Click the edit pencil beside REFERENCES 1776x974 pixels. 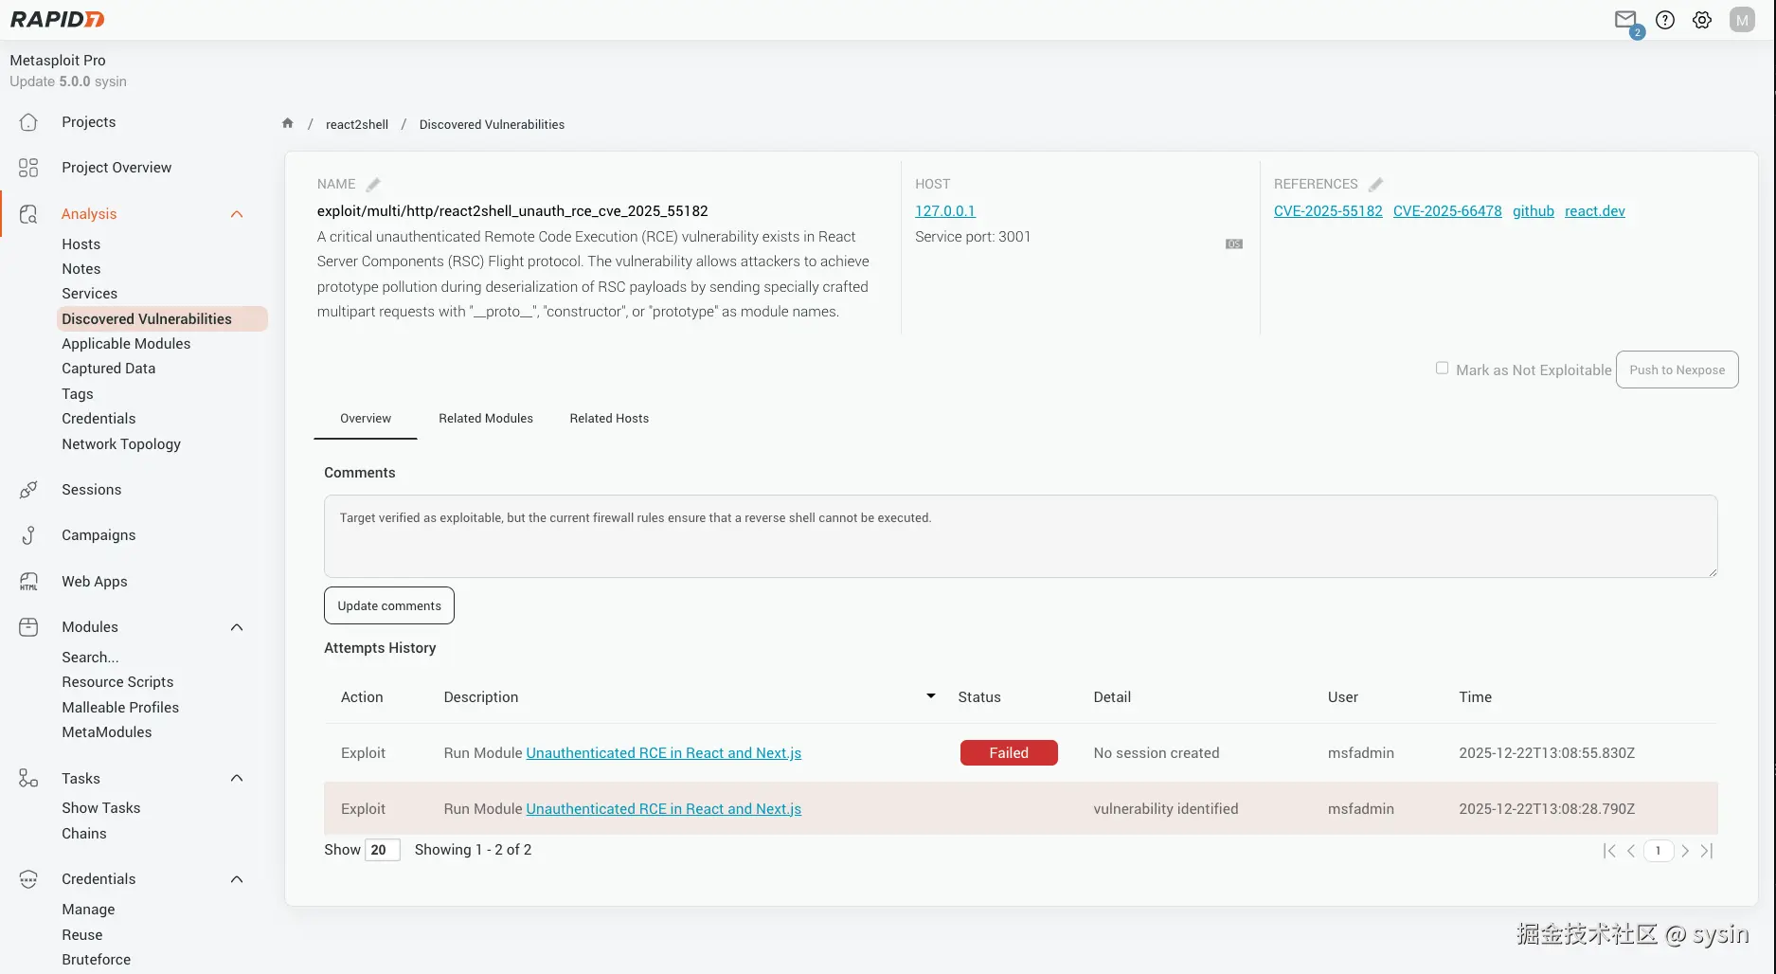[x=1375, y=184]
